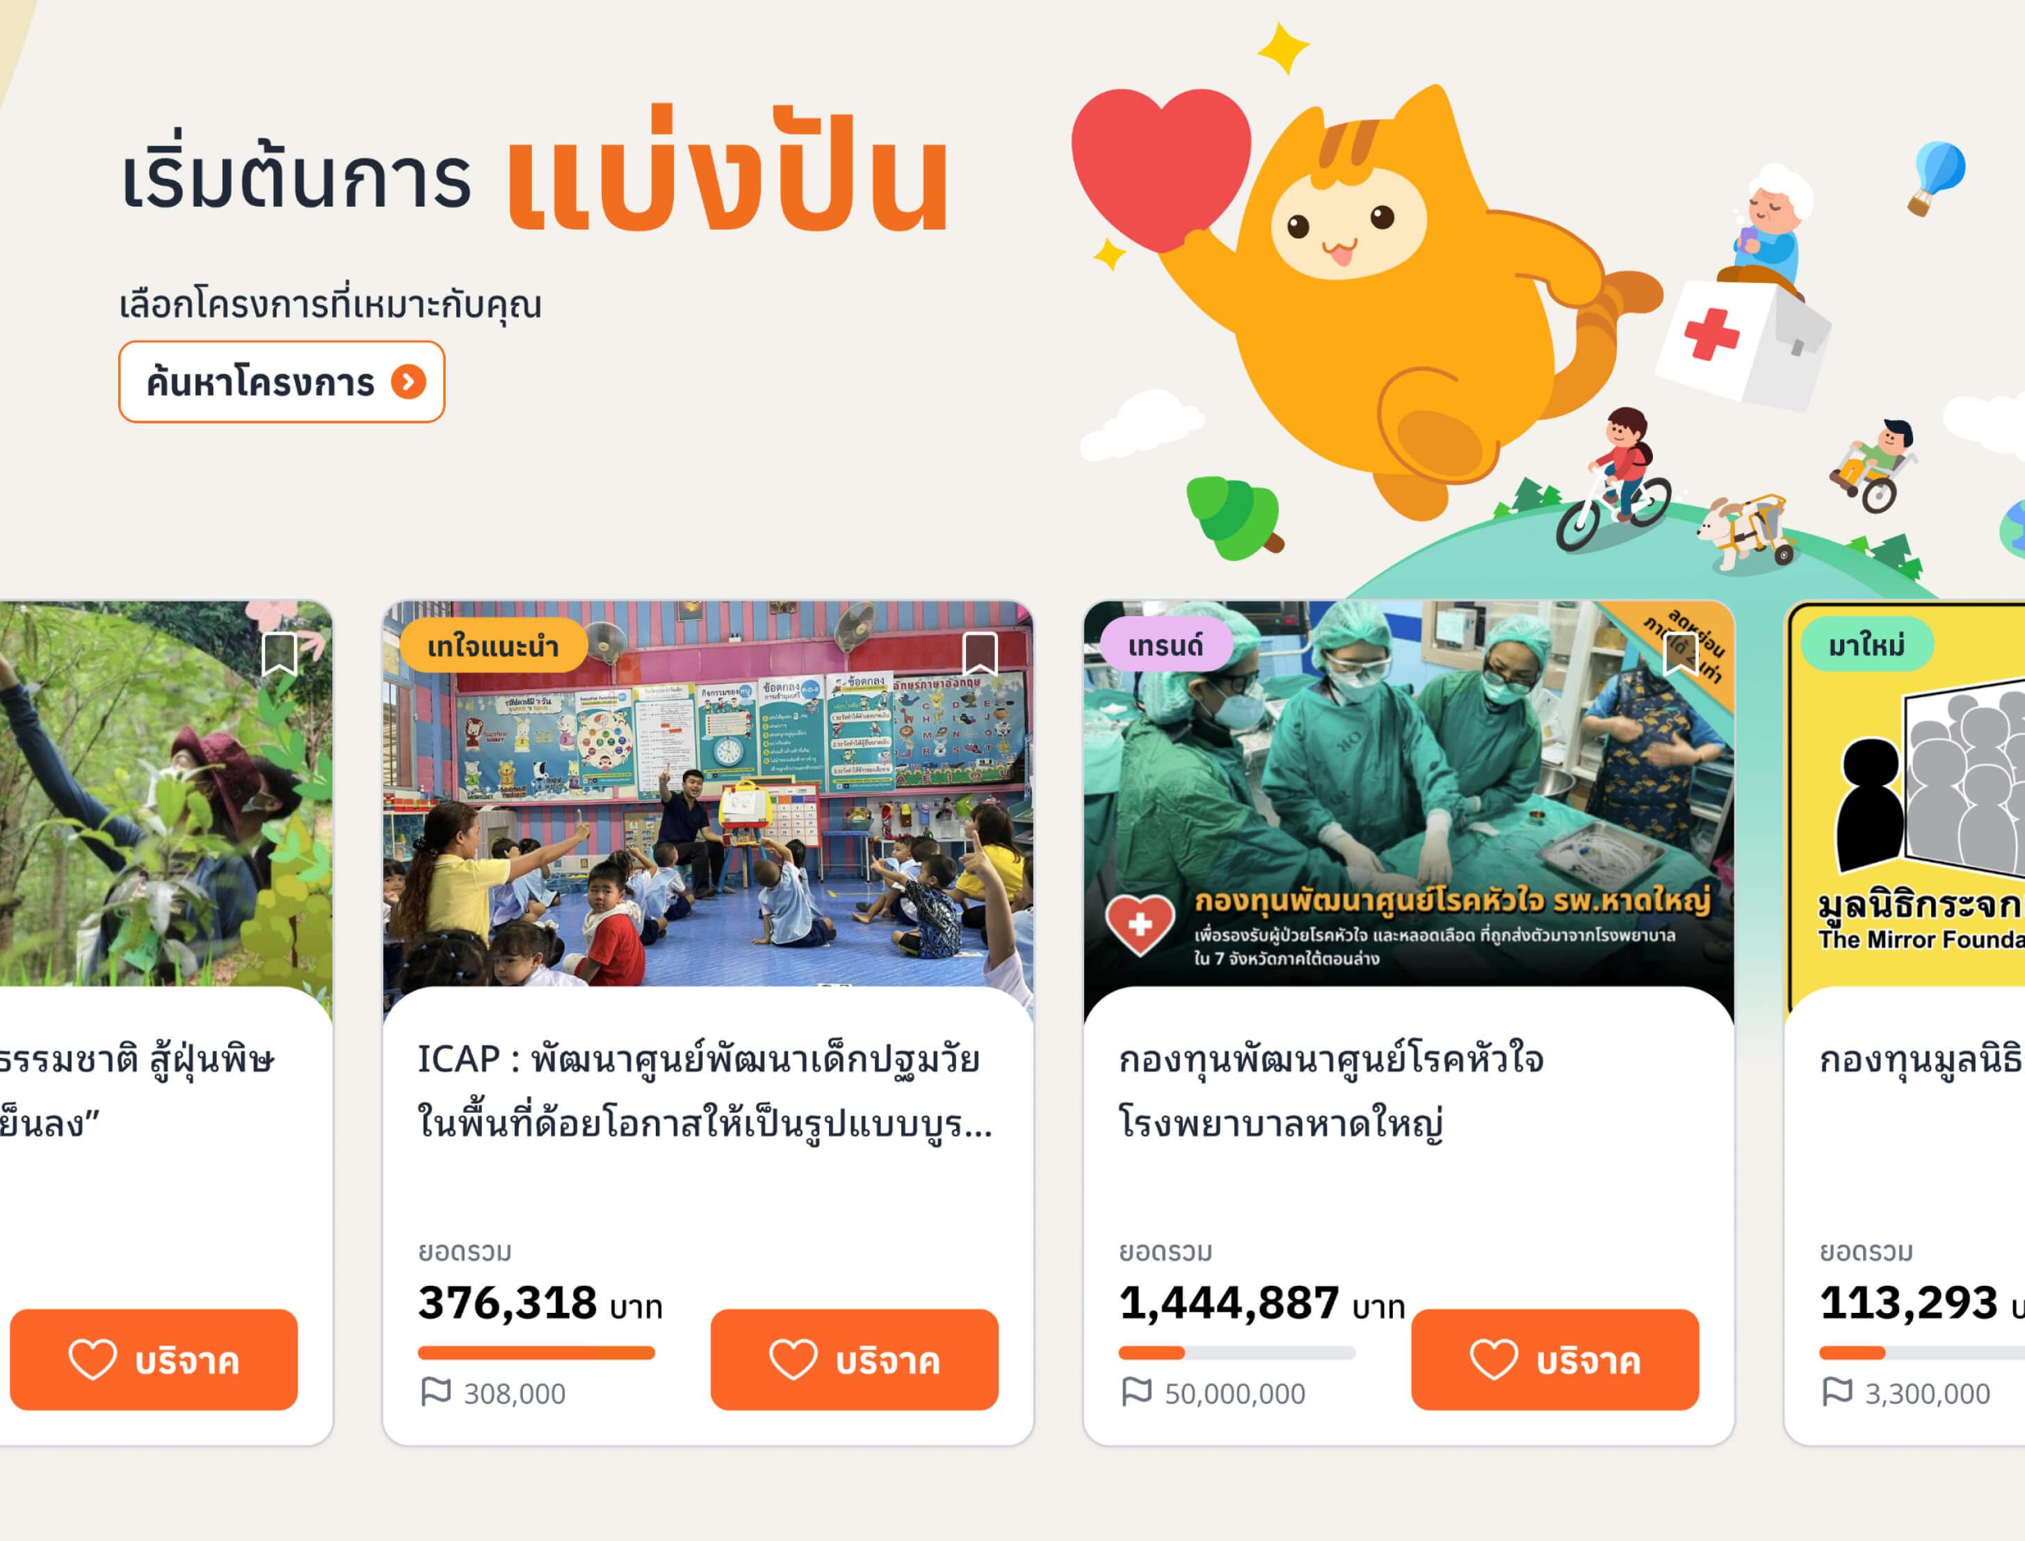Click the มาใหม่ badge on Mirror Foundation card
This screenshot has width=2025, height=1541.
click(x=1867, y=645)
